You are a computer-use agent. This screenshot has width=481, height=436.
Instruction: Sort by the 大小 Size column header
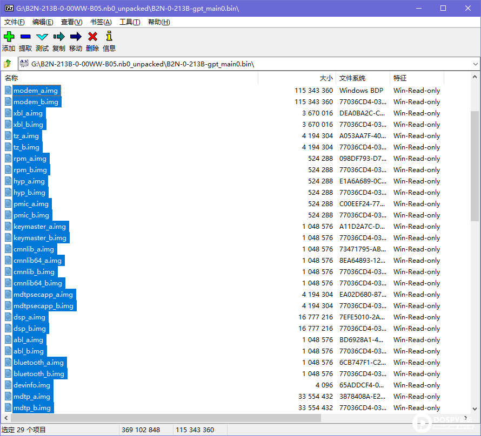pyautogui.click(x=297, y=78)
